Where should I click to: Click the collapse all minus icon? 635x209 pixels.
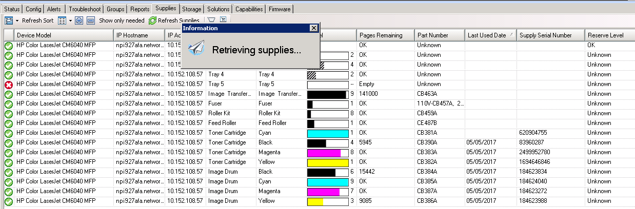pos(90,20)
